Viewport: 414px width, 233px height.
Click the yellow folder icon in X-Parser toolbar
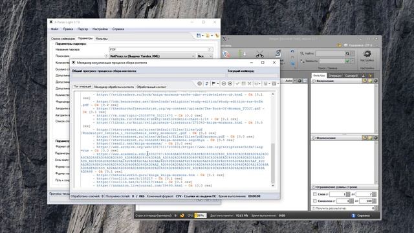(208, 36)
